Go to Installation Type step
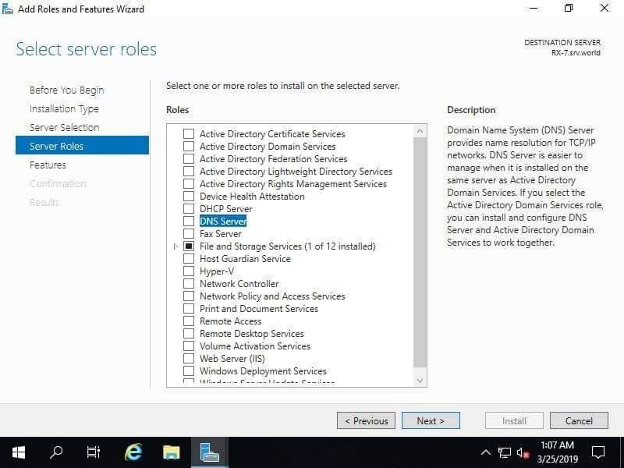Image resolution: width=624 pixels, height=468 pixels. click(64, 108)
